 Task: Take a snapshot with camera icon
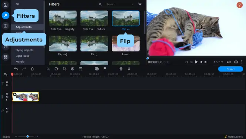(x=236, y=62)
